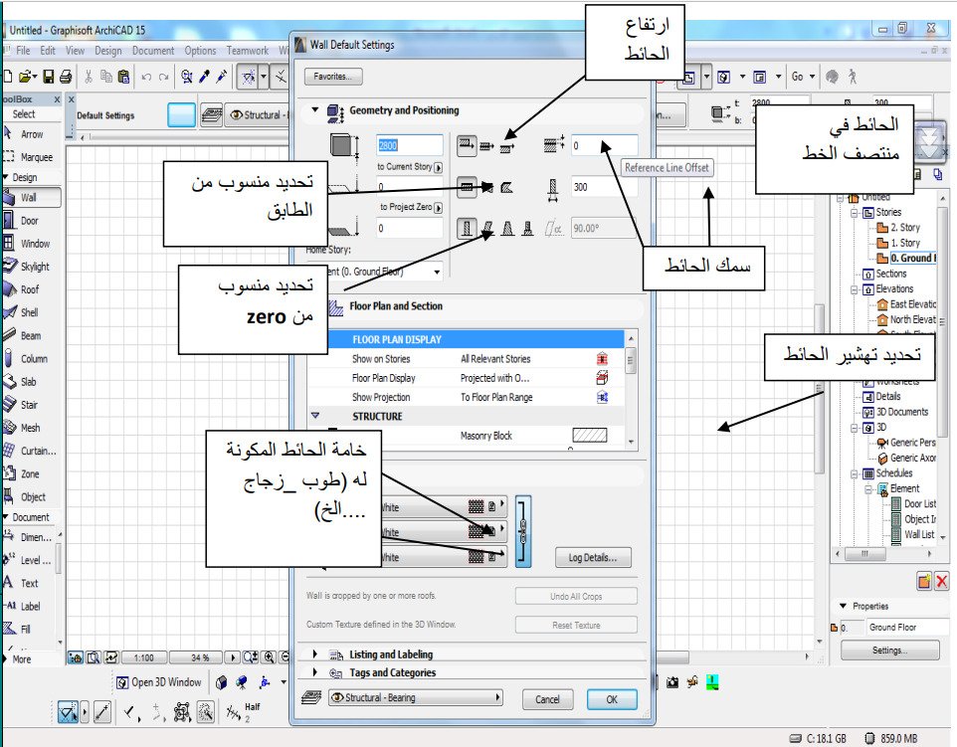Viewport: 957px width, 747px height.
Task: Select the Door tool in the ToolBox
Action: point(33,220)
